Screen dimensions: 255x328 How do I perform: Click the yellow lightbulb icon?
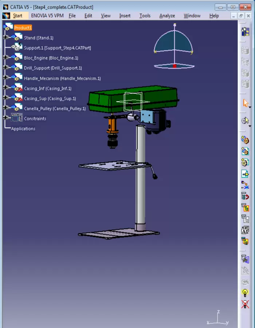coord(245,293)
